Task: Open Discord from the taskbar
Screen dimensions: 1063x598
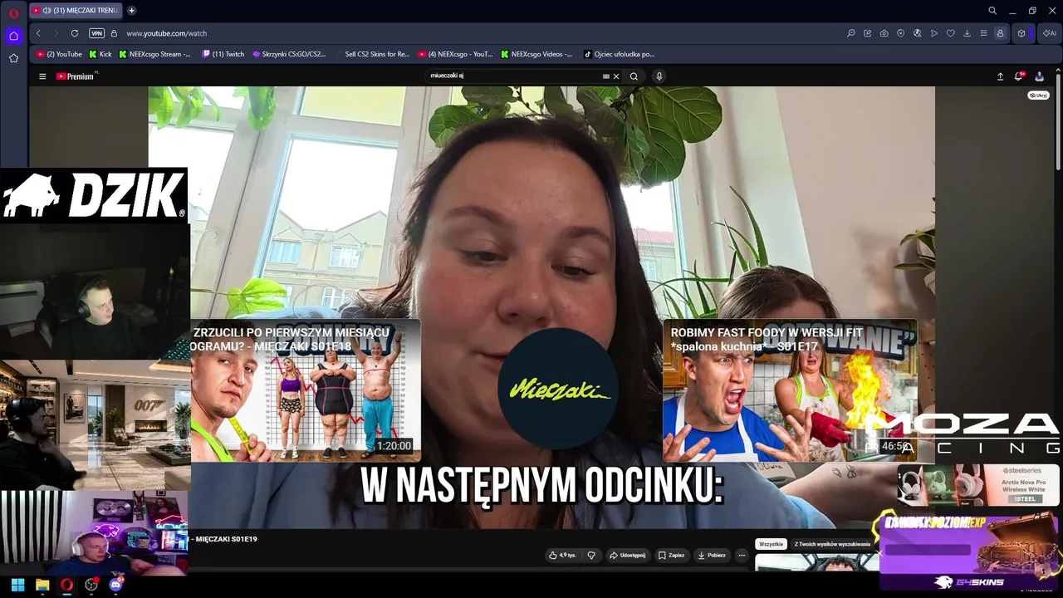Action: point(115,585)
